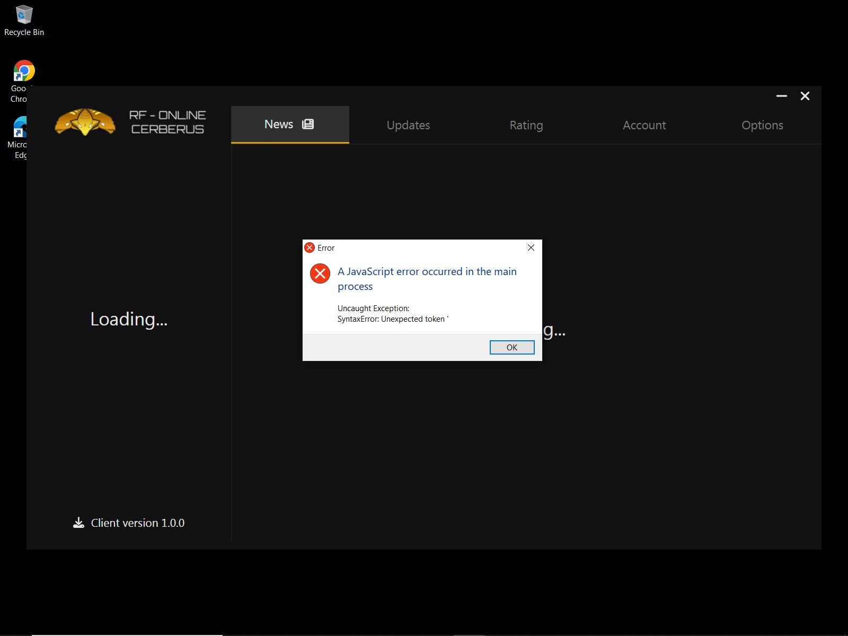Viewport: 848px width, 636px height.
Task: Click 'A JavaScript error occurred' message heading
Action: coord(427,279)
